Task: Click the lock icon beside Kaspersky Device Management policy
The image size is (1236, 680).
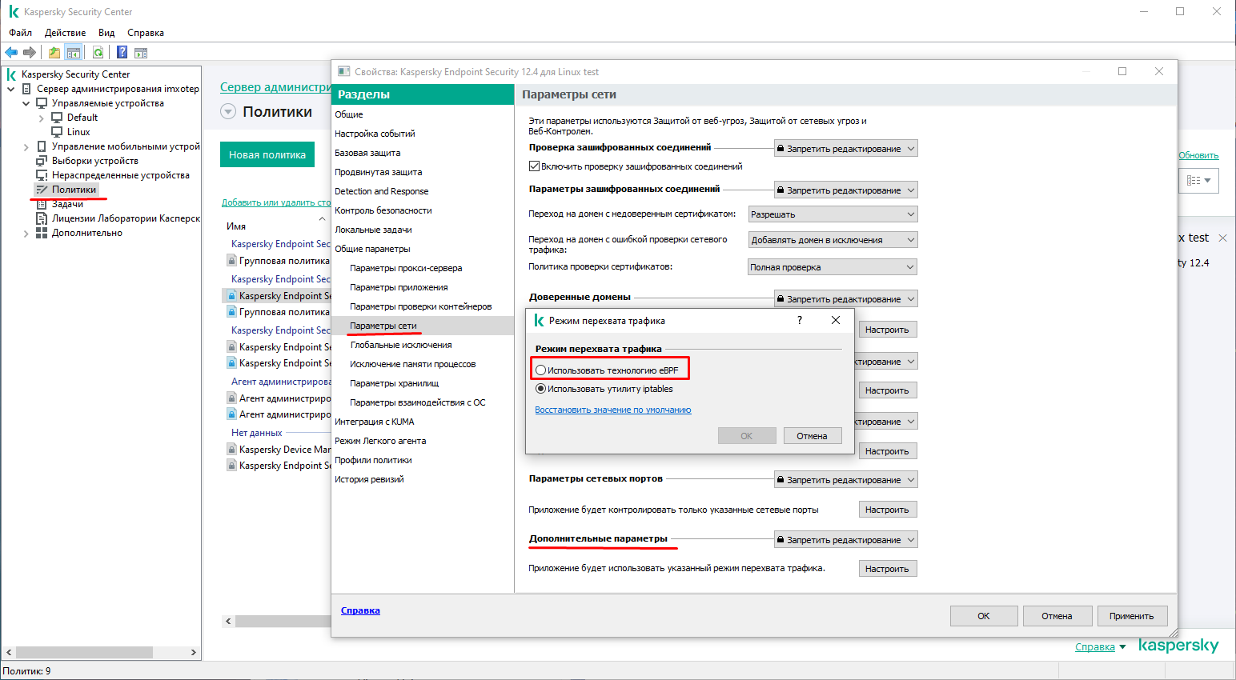Action: click(231, 450)
